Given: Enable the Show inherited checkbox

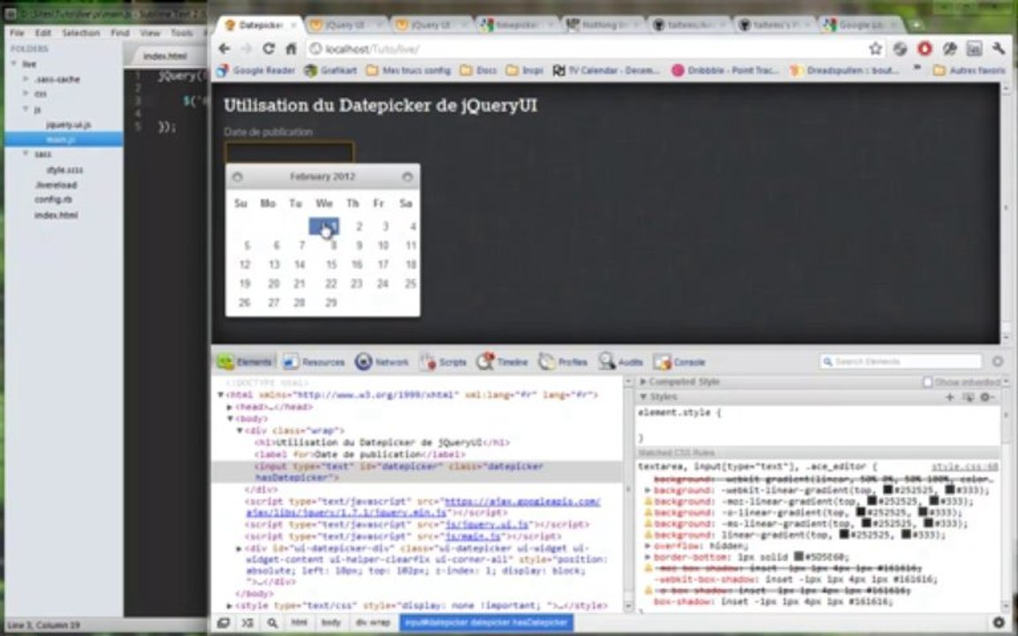Looking at the screenshot, I should click(x=928, y=382).
